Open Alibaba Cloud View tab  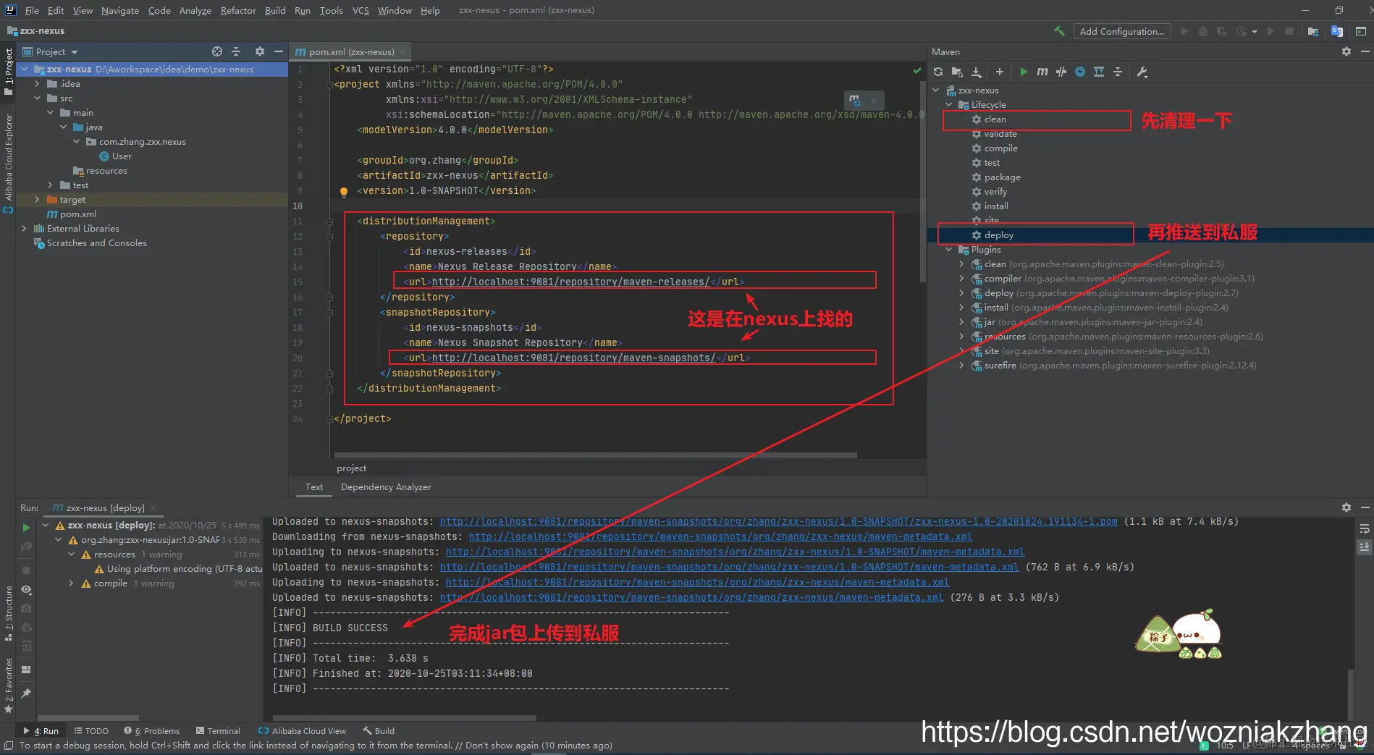point(302,731)
